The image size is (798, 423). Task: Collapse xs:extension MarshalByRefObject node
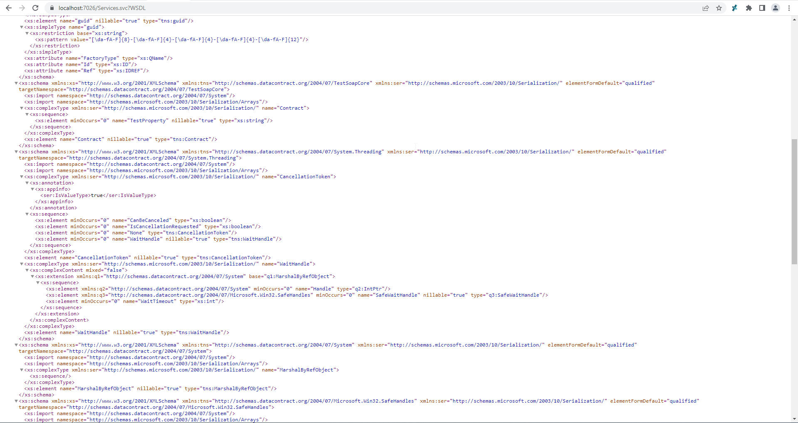32,277
